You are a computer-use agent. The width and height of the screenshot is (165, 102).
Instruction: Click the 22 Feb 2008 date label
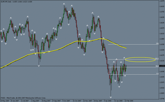(x=129, y=101)
